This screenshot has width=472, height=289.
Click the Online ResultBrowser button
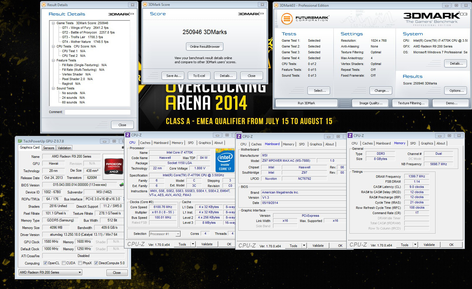pyautogui.click(x=205, y=47)
